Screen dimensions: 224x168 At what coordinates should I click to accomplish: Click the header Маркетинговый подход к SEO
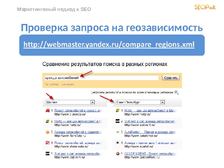[54, 9]
